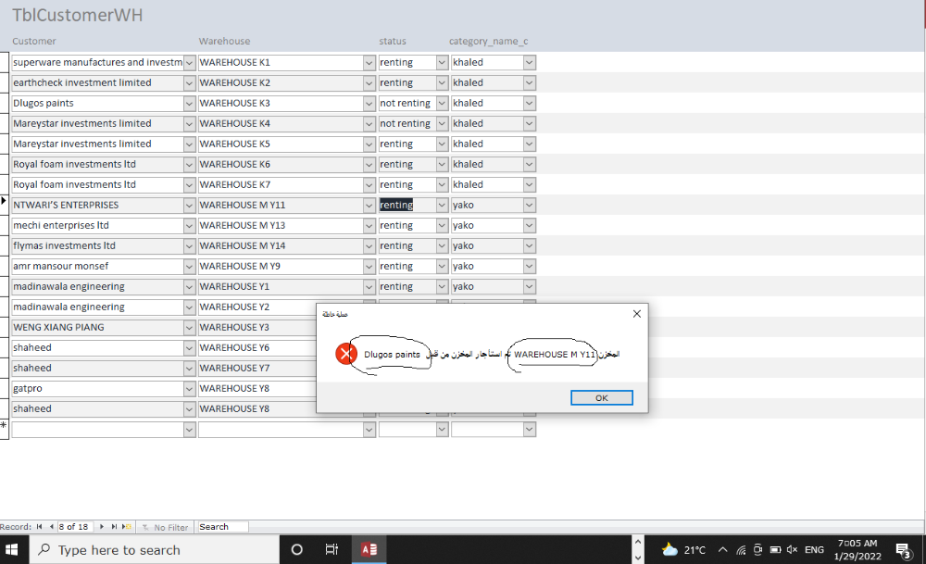Click Microsoft Access icon on taskbar
Screen dimensions: 926x564
click(369, 550)
